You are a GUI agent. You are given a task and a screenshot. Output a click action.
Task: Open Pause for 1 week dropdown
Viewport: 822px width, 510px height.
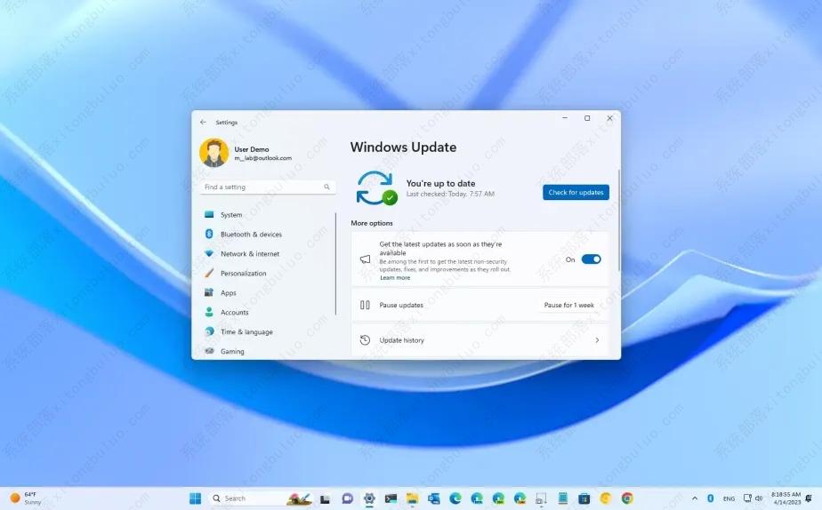coord(568,305)
